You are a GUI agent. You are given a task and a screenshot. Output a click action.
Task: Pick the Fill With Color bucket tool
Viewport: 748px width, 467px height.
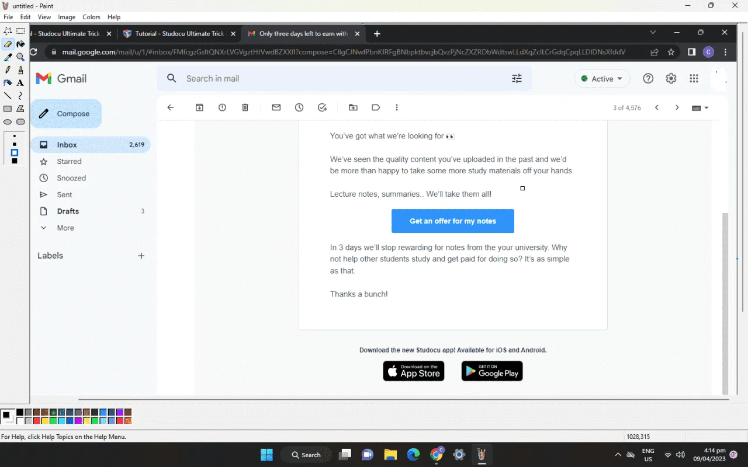click(x=20, y=44)
